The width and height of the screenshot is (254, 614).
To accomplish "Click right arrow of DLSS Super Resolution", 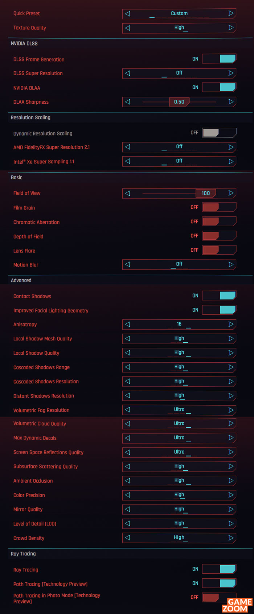I will point(231,73).
